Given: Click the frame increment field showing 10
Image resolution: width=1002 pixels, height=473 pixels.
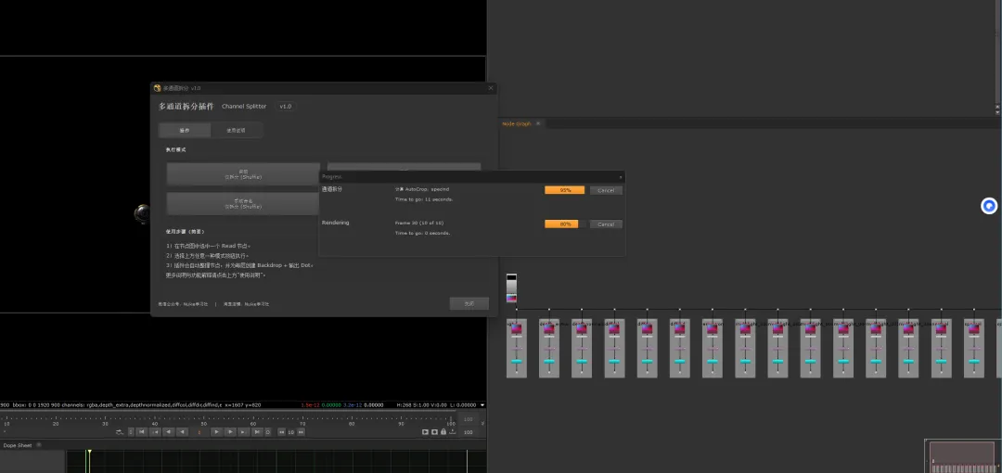Looking at the screenshot, I should coord(290,432).
